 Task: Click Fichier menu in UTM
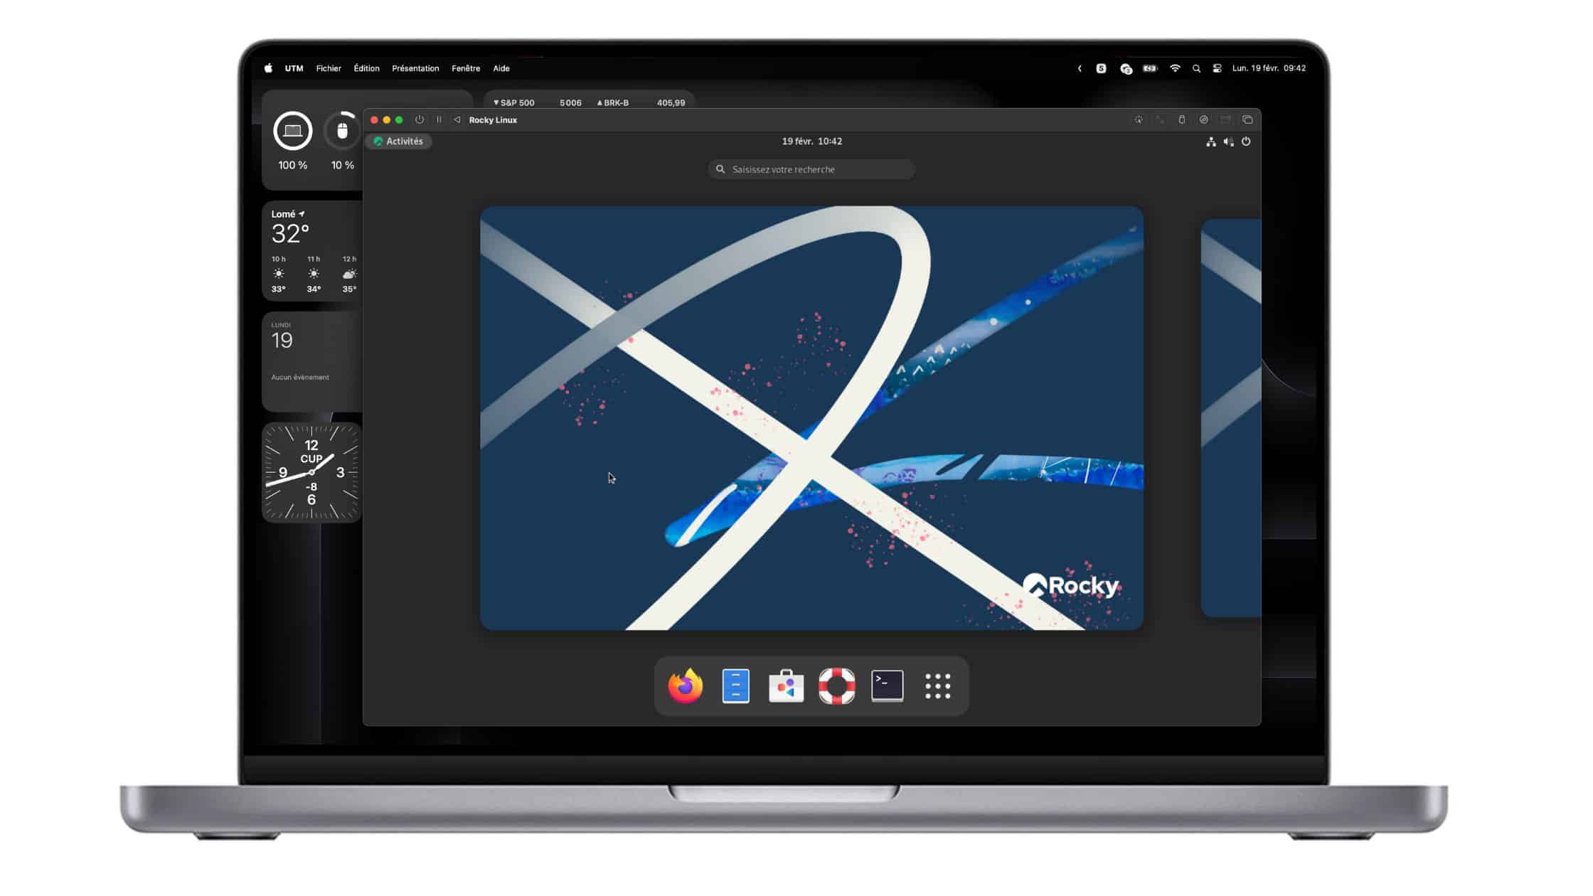pyautogui.click(x=329, y=68)
